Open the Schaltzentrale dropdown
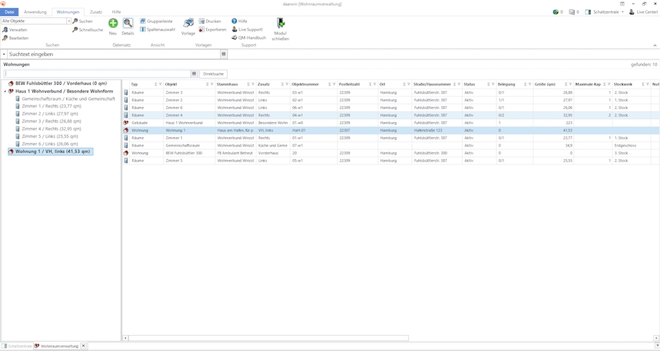The image size is (660, 351). pos(623,12)
